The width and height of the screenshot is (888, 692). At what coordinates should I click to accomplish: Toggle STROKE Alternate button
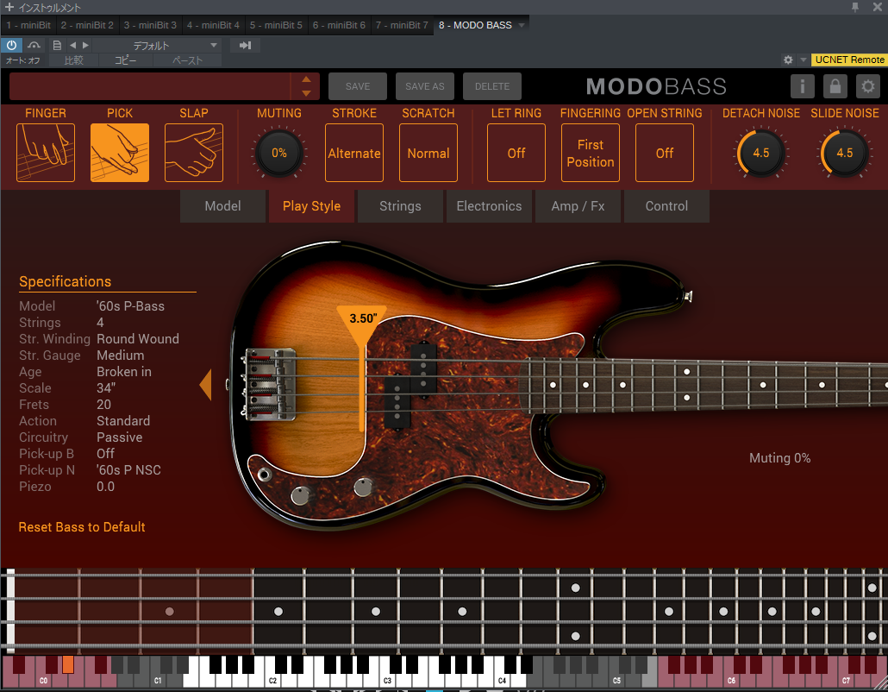(354, 153)
